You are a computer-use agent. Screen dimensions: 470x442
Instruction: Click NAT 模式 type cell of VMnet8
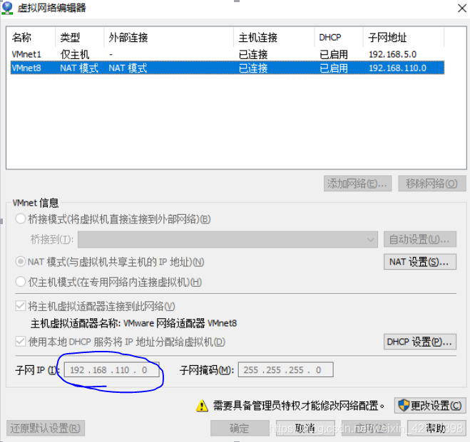tap(79, 68)
